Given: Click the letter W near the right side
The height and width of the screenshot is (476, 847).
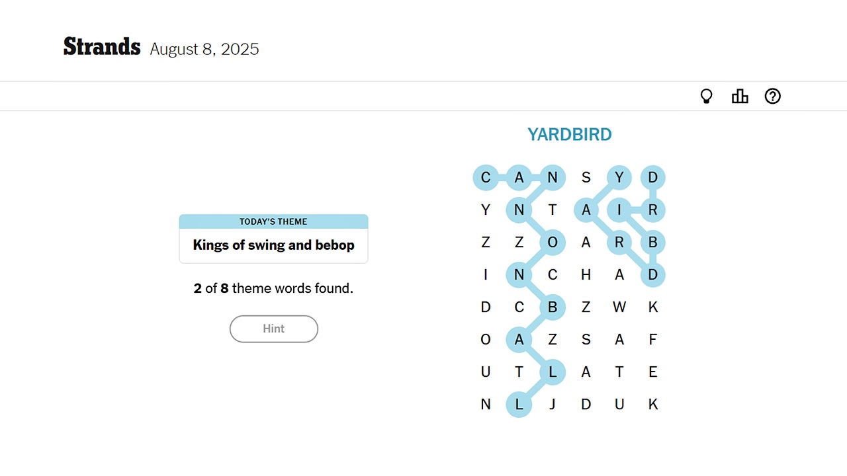Looking at the screenshot, I should [619, 307].
